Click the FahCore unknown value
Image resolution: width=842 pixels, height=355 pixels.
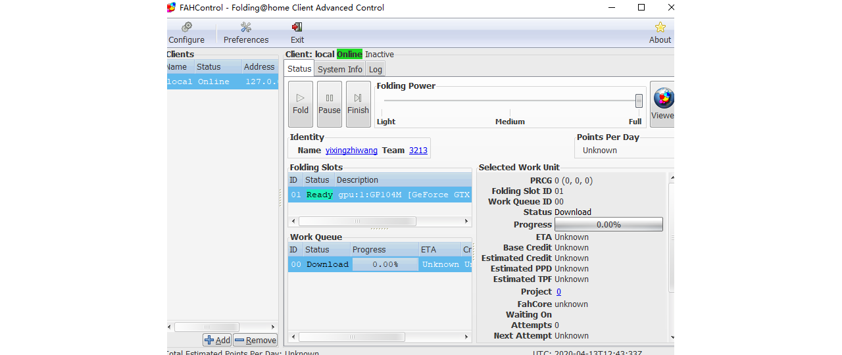point(571,304)
